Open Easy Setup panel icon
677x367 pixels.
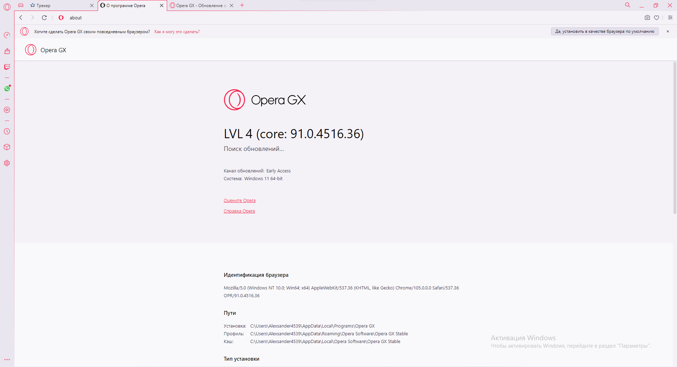click(x=670, y=18)
